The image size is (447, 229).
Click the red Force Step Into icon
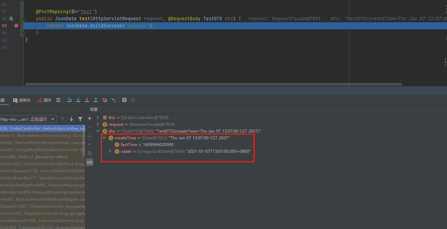(87, 100)
